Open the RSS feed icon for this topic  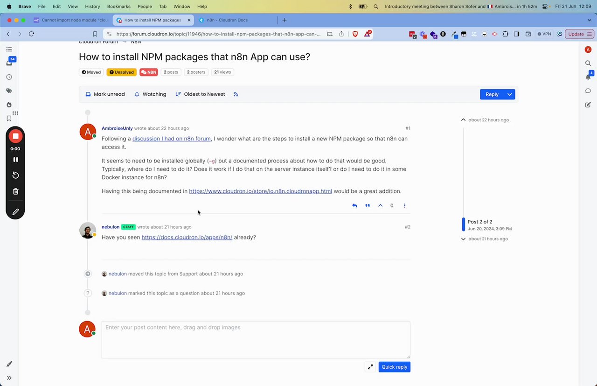tap(236, 94)
